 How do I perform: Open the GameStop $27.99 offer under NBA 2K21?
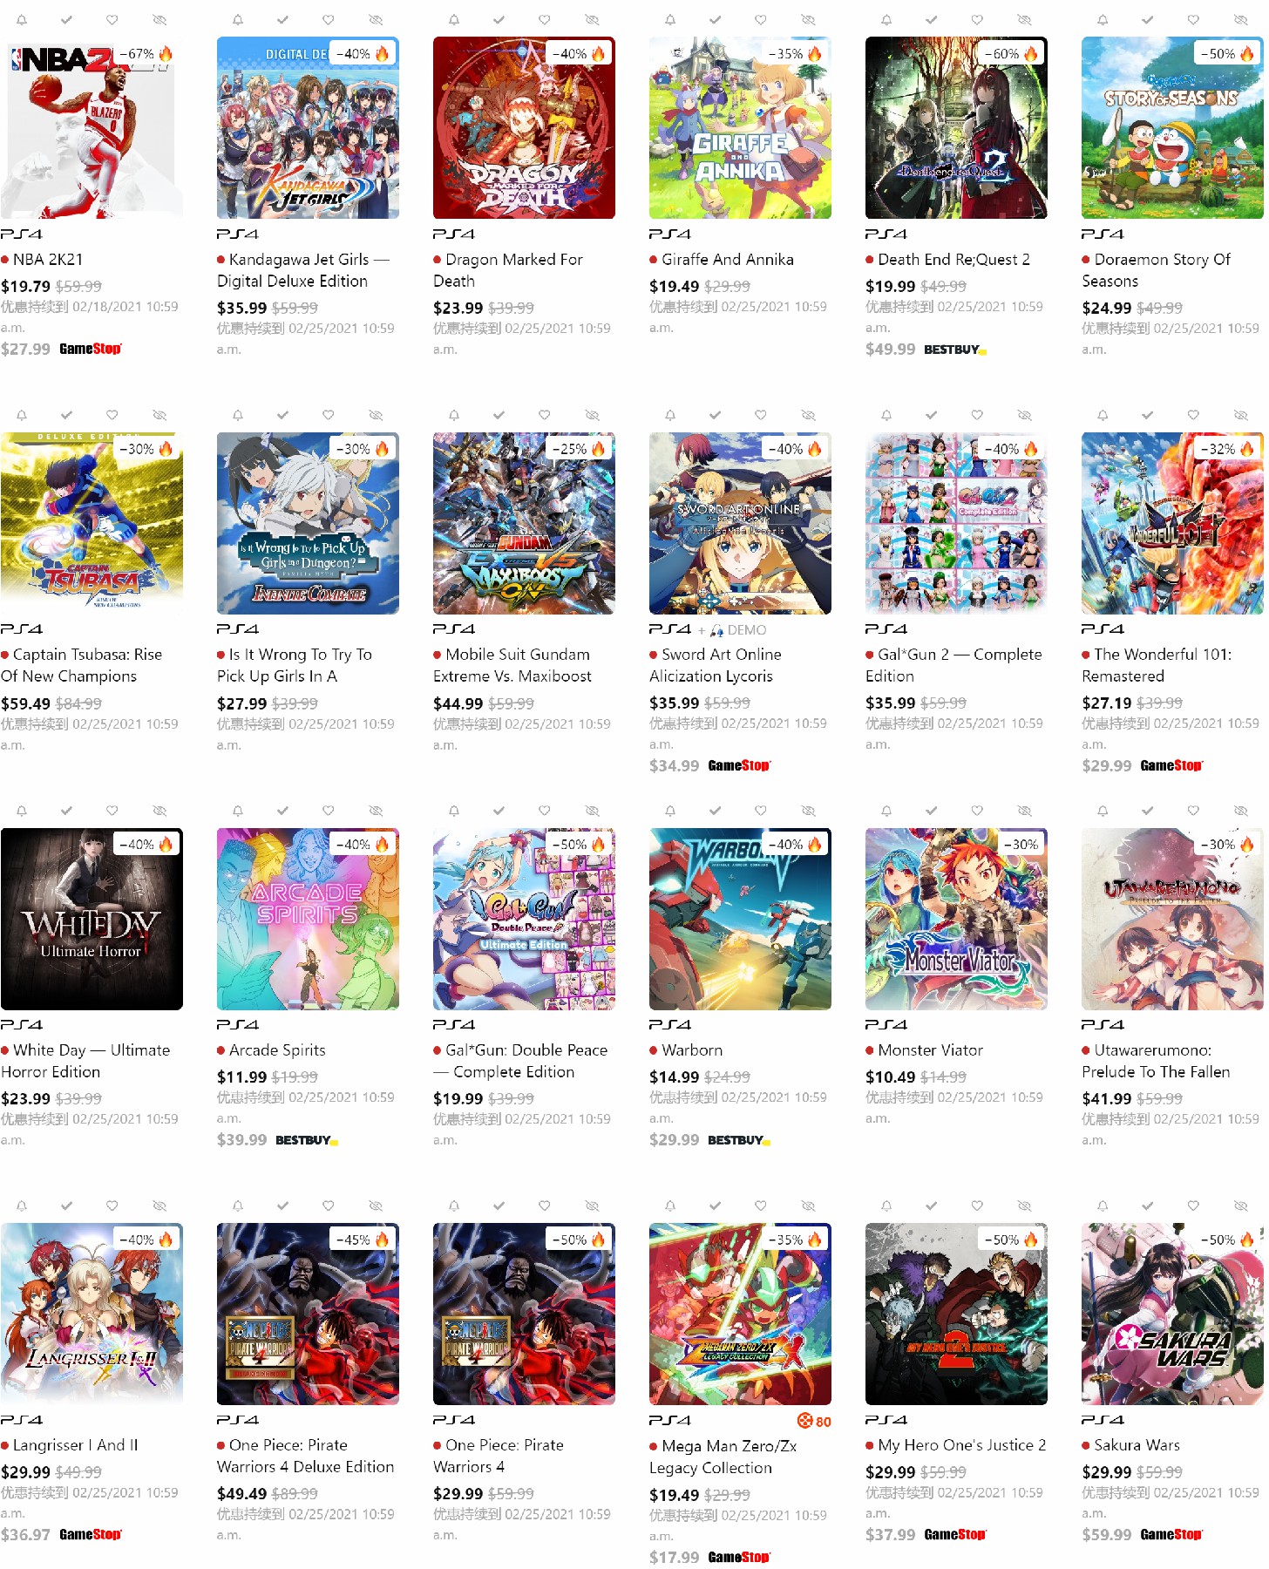61,349
